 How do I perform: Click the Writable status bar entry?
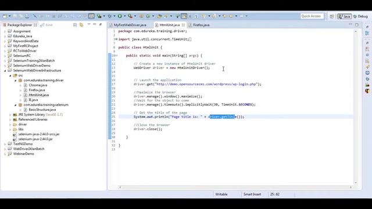click(221, 194)
